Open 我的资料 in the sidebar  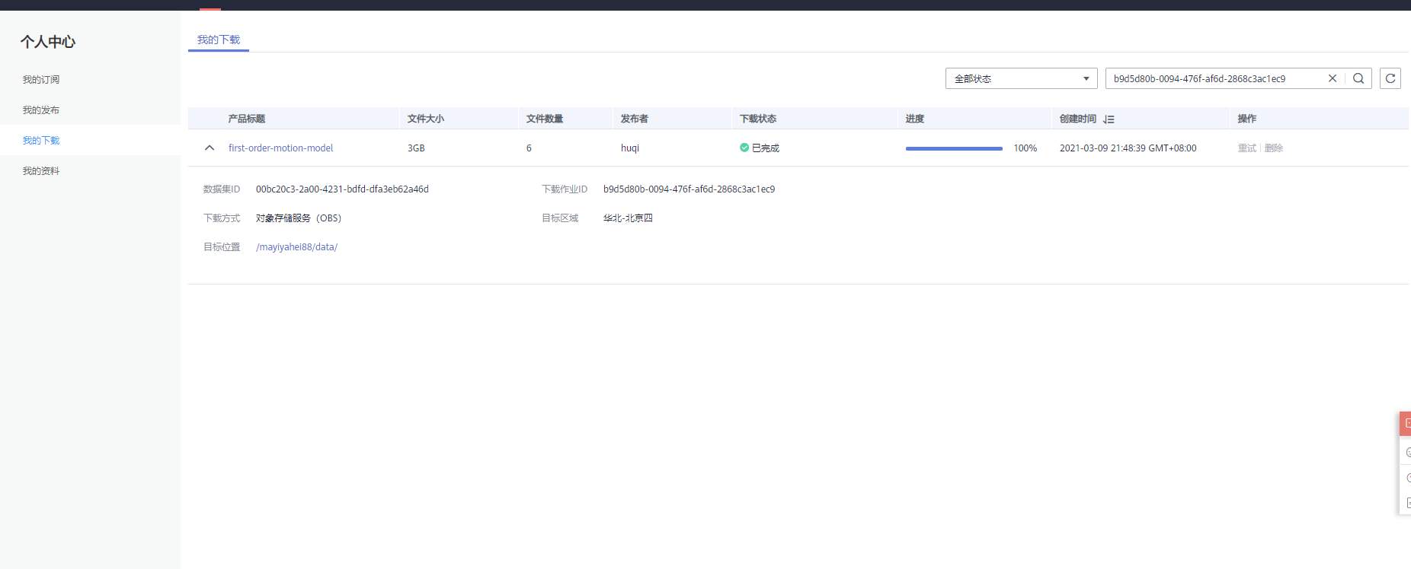tap(41, 170)
